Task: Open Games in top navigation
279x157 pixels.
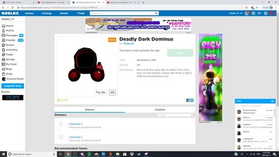Action: [x=29, y=14]
